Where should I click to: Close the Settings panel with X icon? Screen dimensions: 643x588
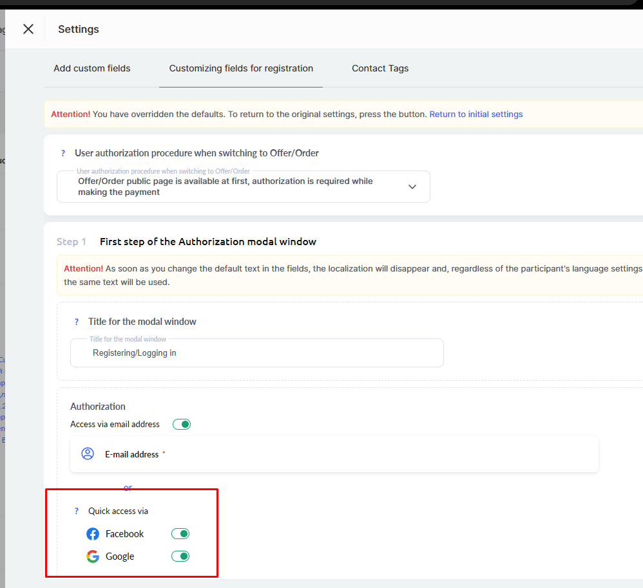click(28, 29)
